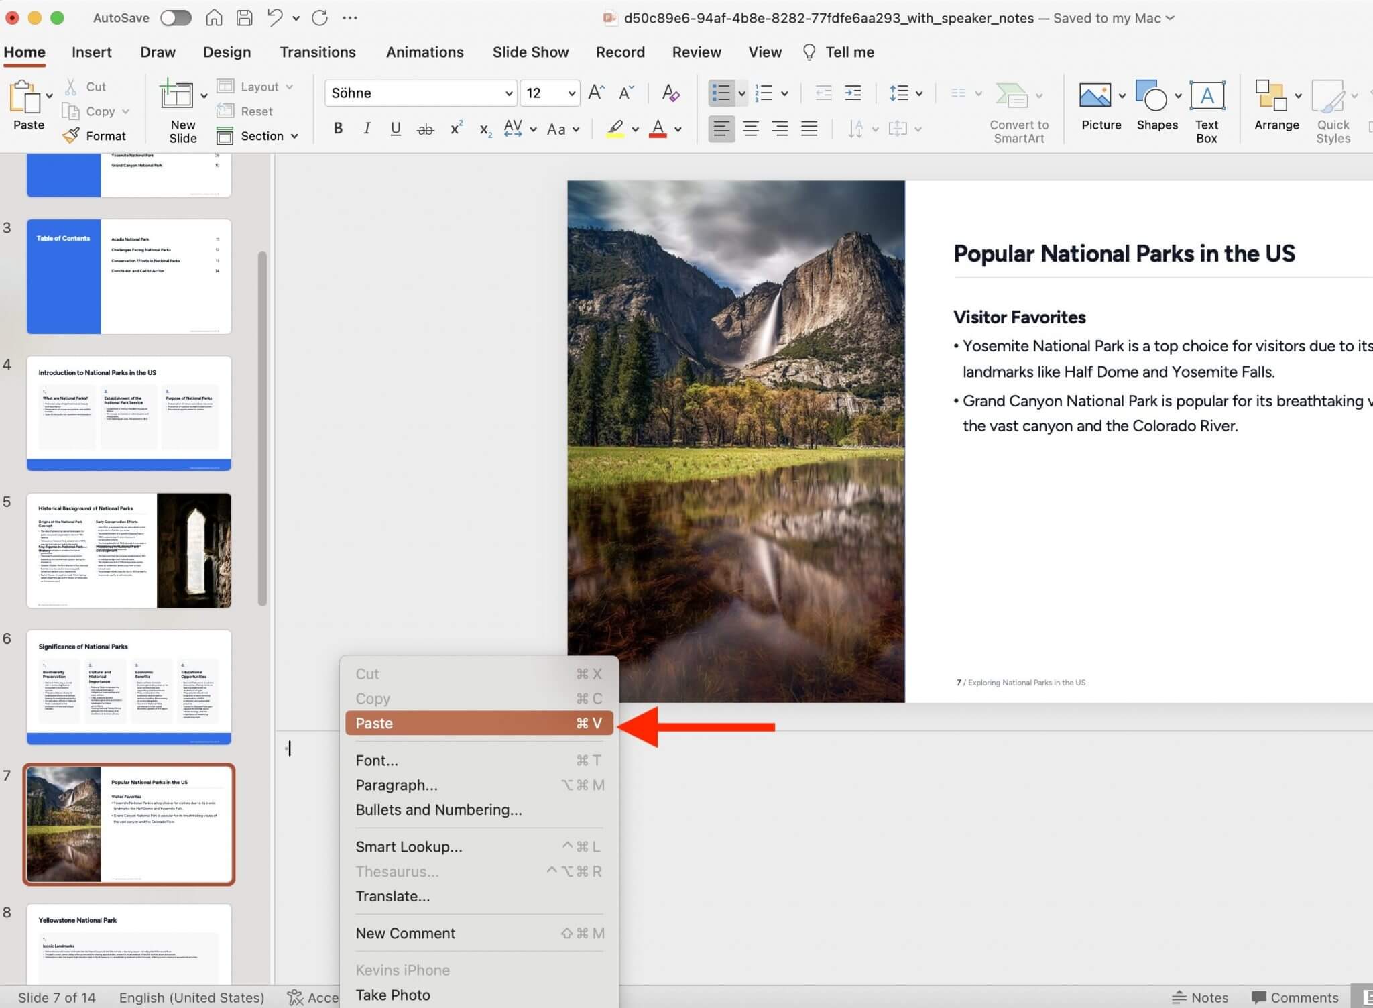Activate the Format painter
This screenshot has height=1008, width=1373.
[96, 135]
